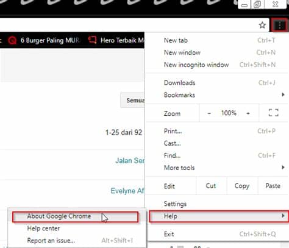Select Report an issue... in submenu

tap(77, 241)
